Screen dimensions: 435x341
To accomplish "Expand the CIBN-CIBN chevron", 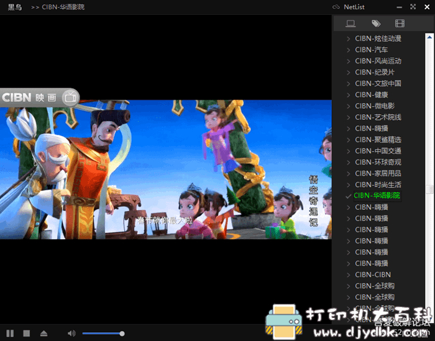I will [x=349, y=275].
